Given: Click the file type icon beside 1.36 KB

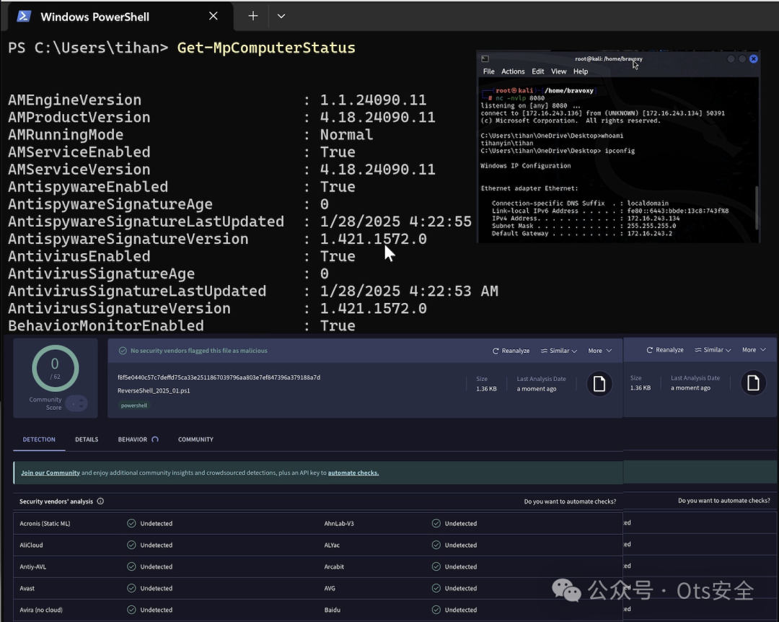Looking at the screenshot, I should coord(599,384).
